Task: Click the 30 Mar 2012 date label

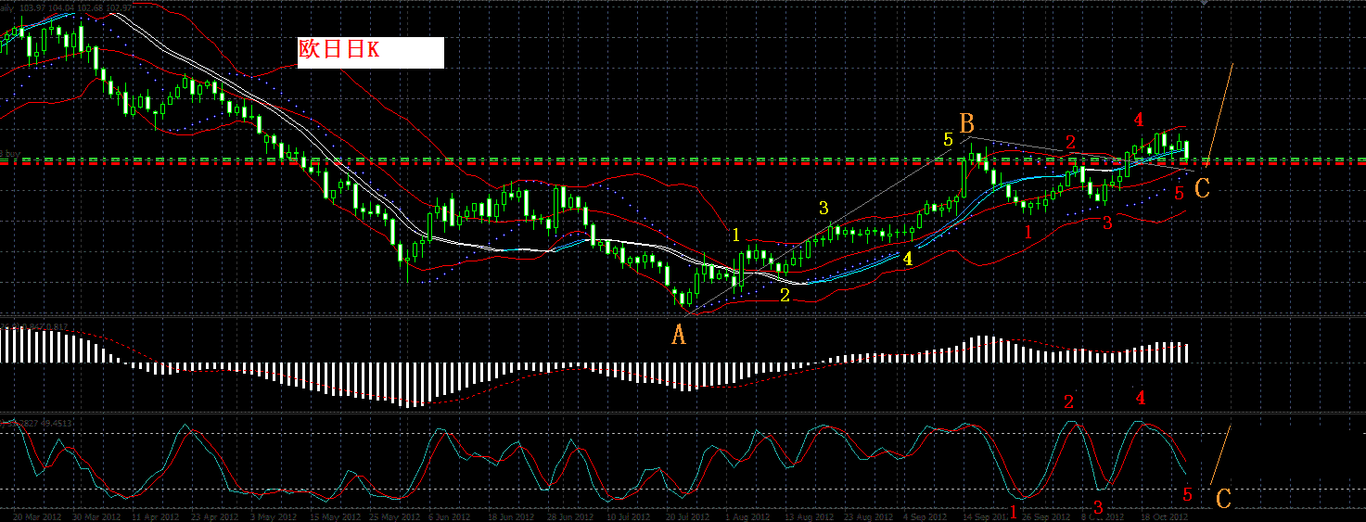Action: click(x=97, y=517)
